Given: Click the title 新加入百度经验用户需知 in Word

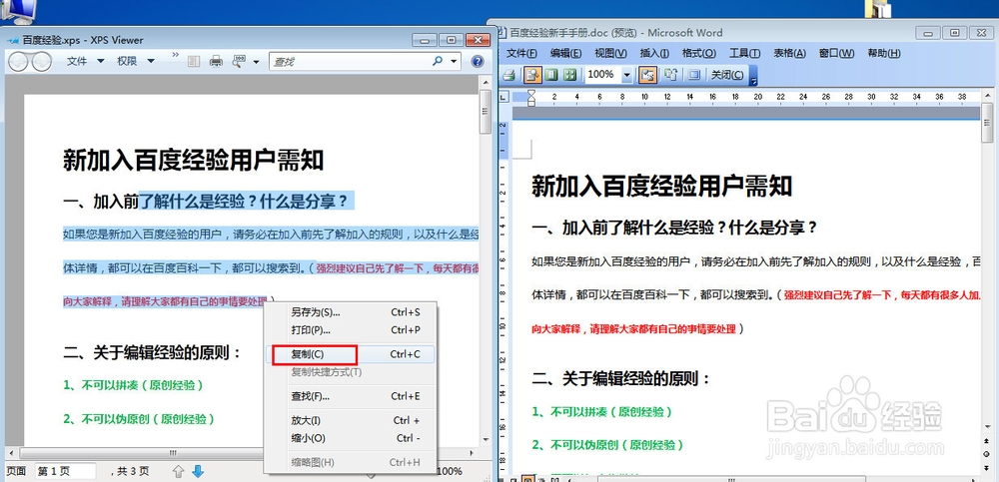Looking at the screenshot, I should tap(662, 187).
